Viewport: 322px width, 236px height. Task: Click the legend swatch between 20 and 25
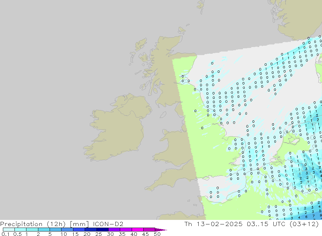(x=91, y=230)
